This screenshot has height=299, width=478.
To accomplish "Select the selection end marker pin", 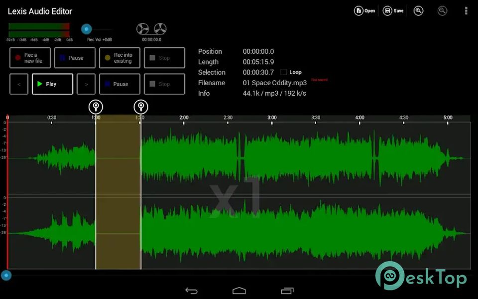I will point(141,107).
